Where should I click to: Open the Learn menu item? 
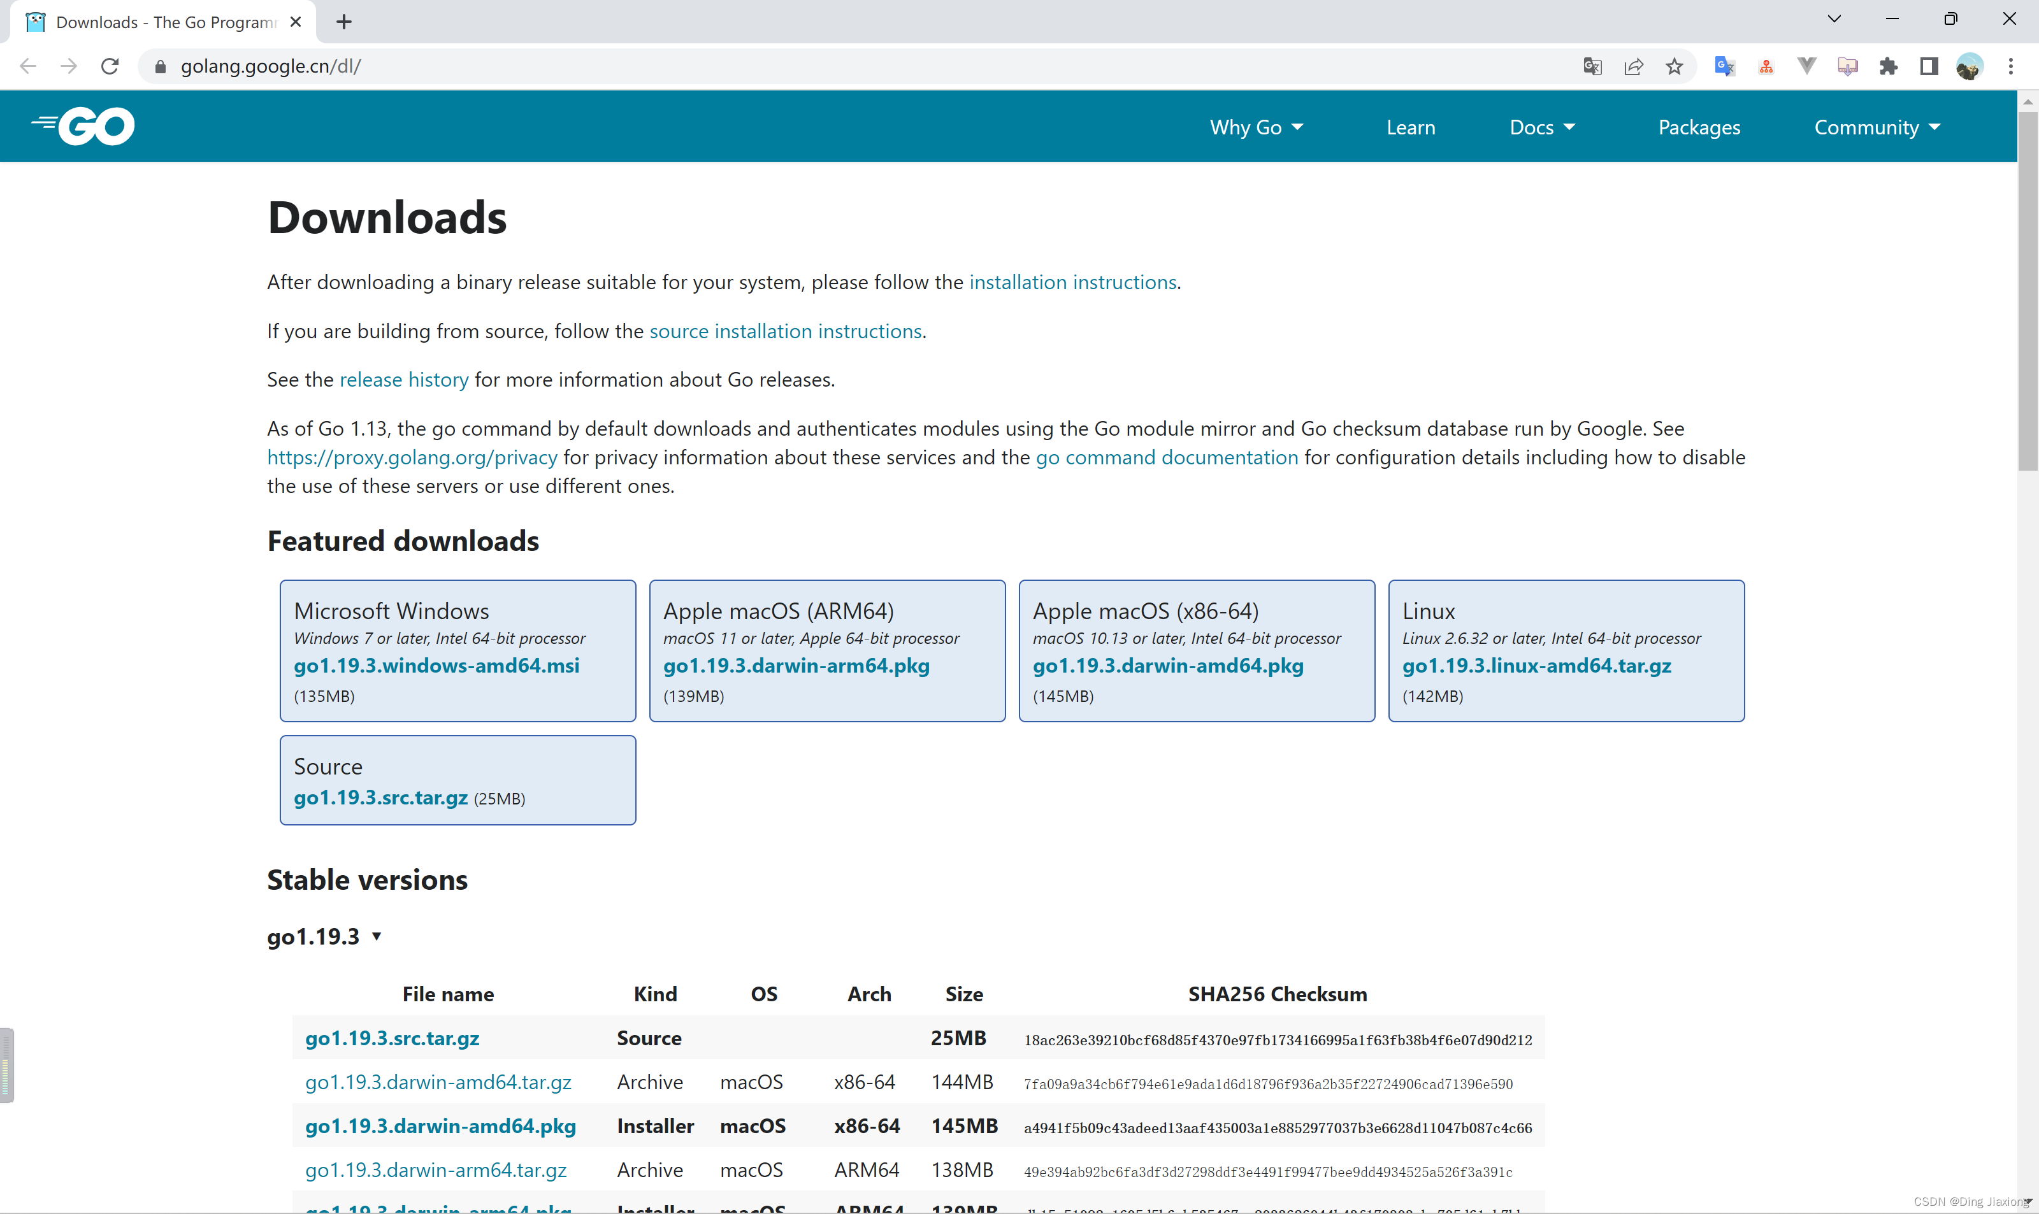(1411, 127)
